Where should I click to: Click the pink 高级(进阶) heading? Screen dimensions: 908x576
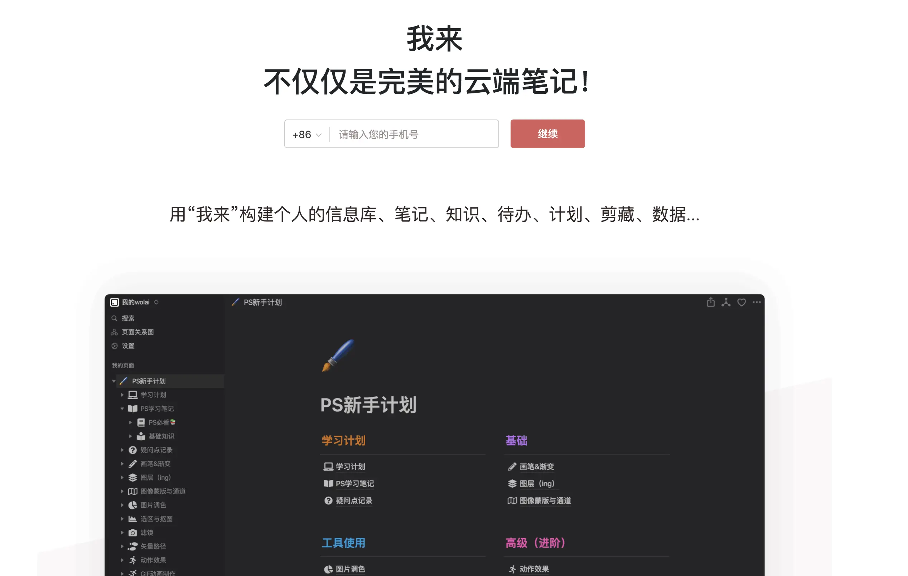[x=535, y=543]
